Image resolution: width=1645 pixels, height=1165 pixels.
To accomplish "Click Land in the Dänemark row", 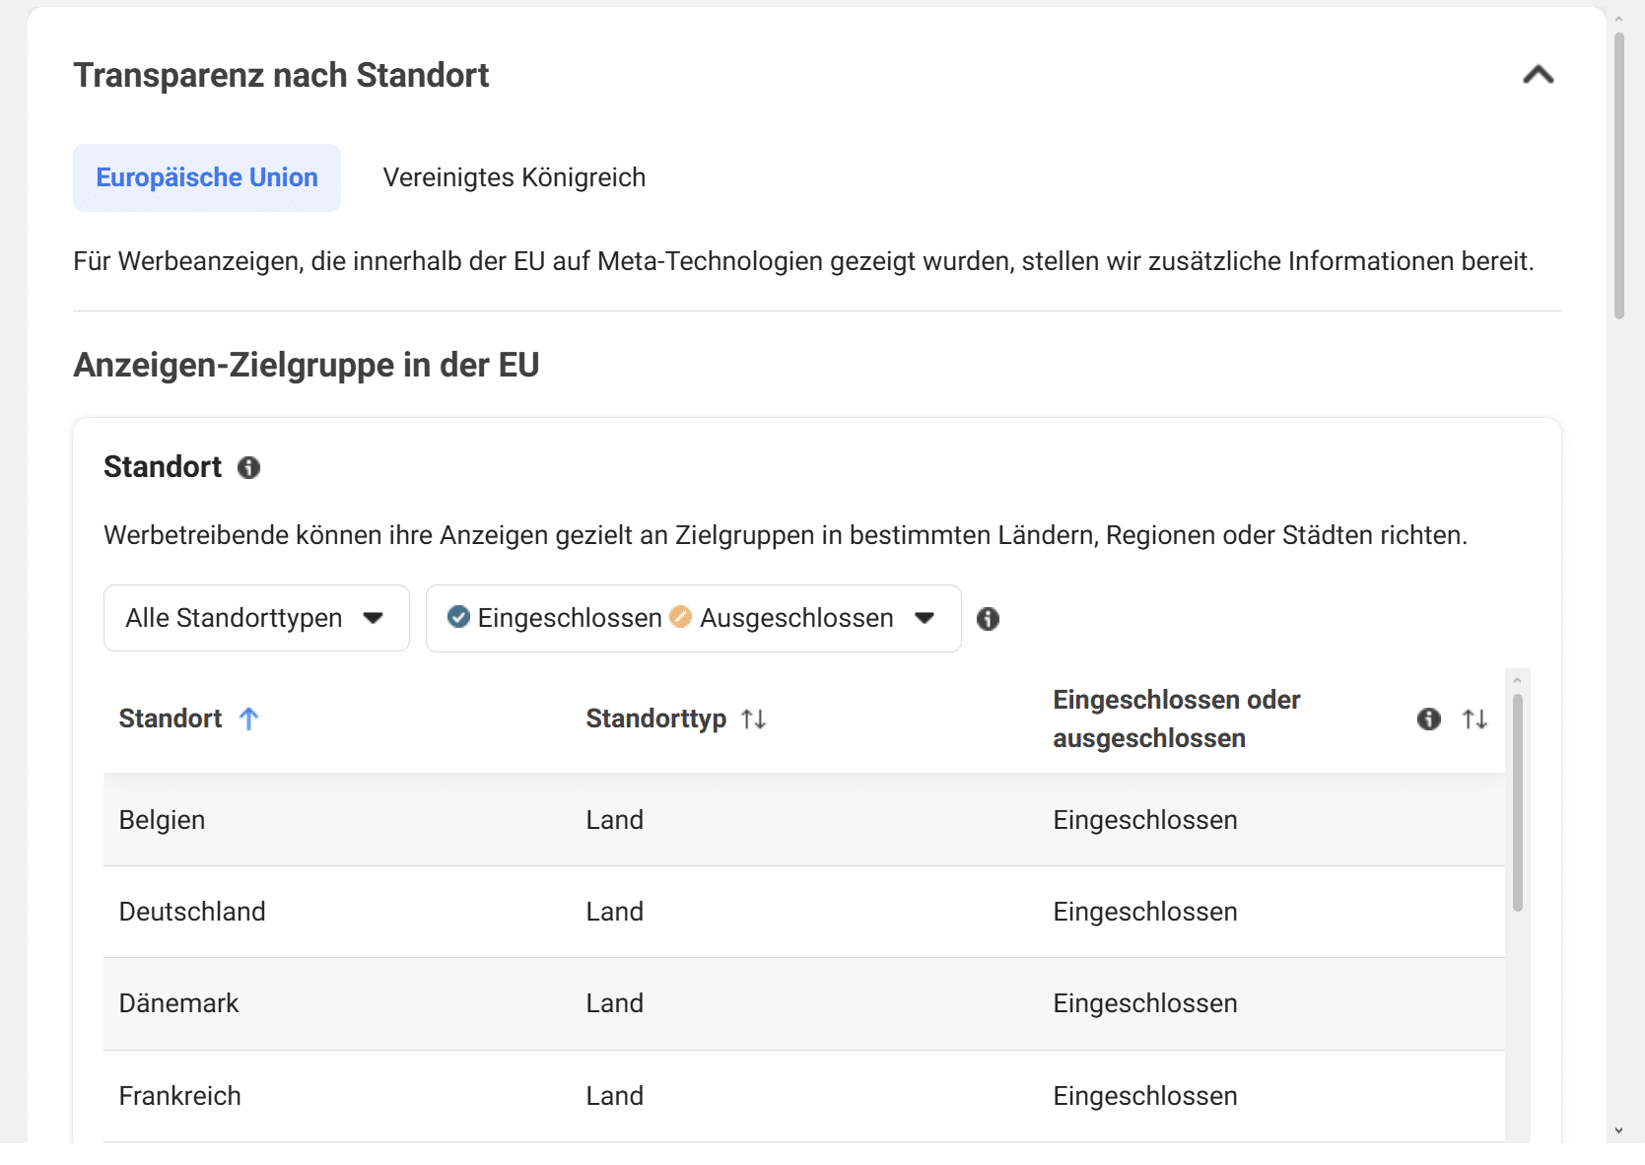I will point(614,1003).
